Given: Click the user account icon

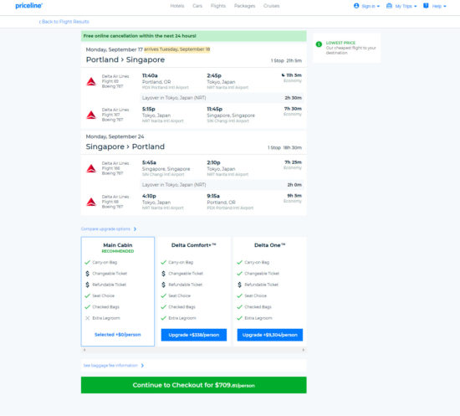Looking at the screenshot, I should pos(356,6).
